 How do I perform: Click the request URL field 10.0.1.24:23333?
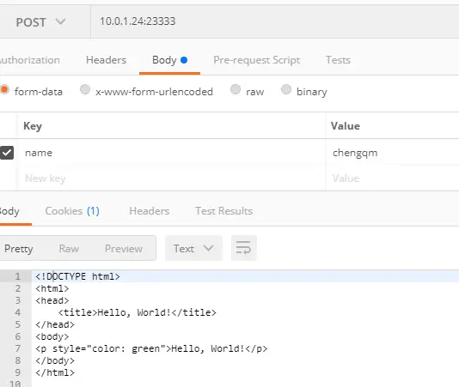click(274, 21)
